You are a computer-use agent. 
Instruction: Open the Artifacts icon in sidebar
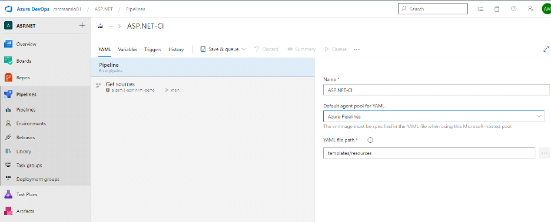9,211
